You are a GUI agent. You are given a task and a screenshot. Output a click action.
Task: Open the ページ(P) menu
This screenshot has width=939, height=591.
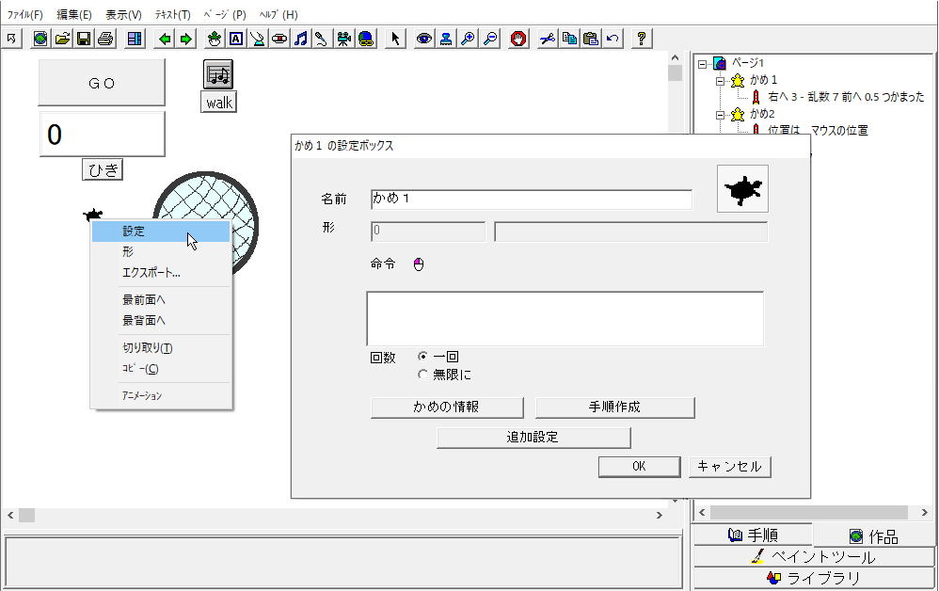click(225, 14)
